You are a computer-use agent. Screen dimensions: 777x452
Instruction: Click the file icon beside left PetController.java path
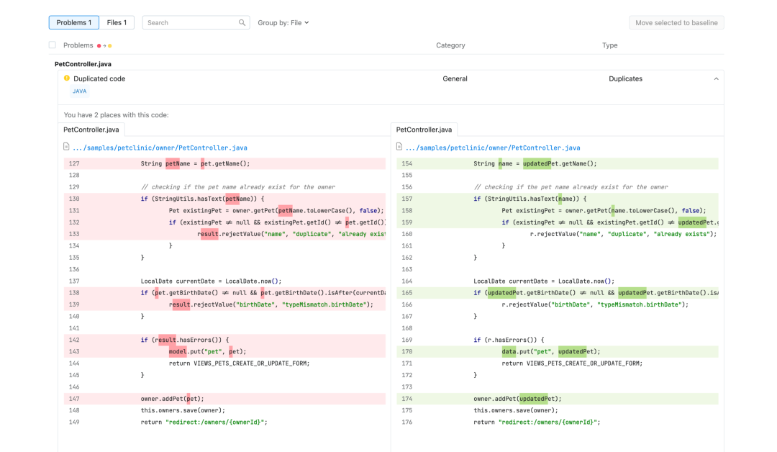click(x=66, y=147)
